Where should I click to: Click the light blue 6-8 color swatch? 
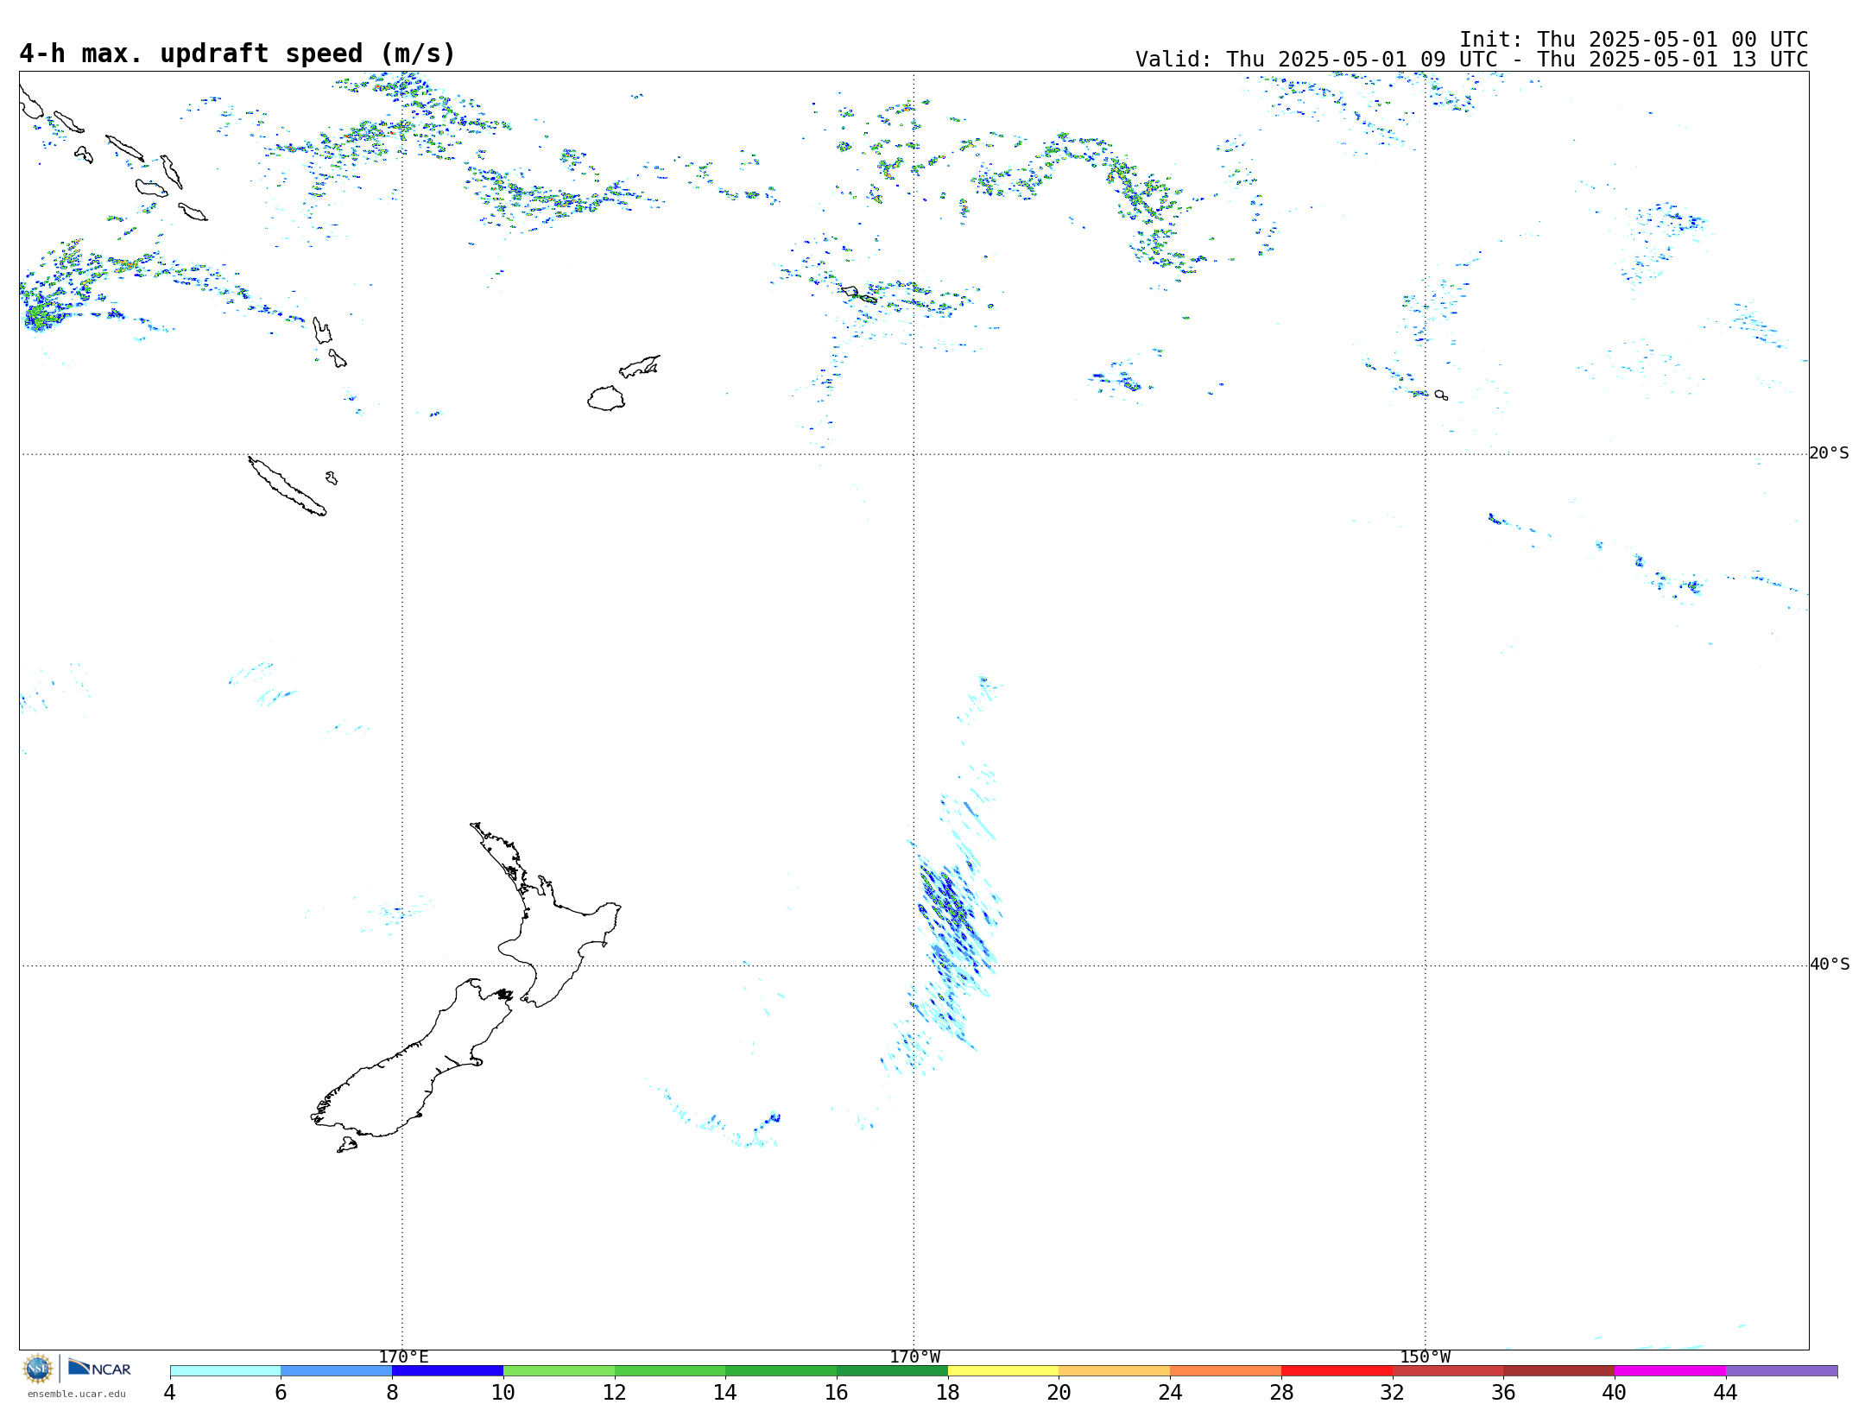[x=337, y=1371]
